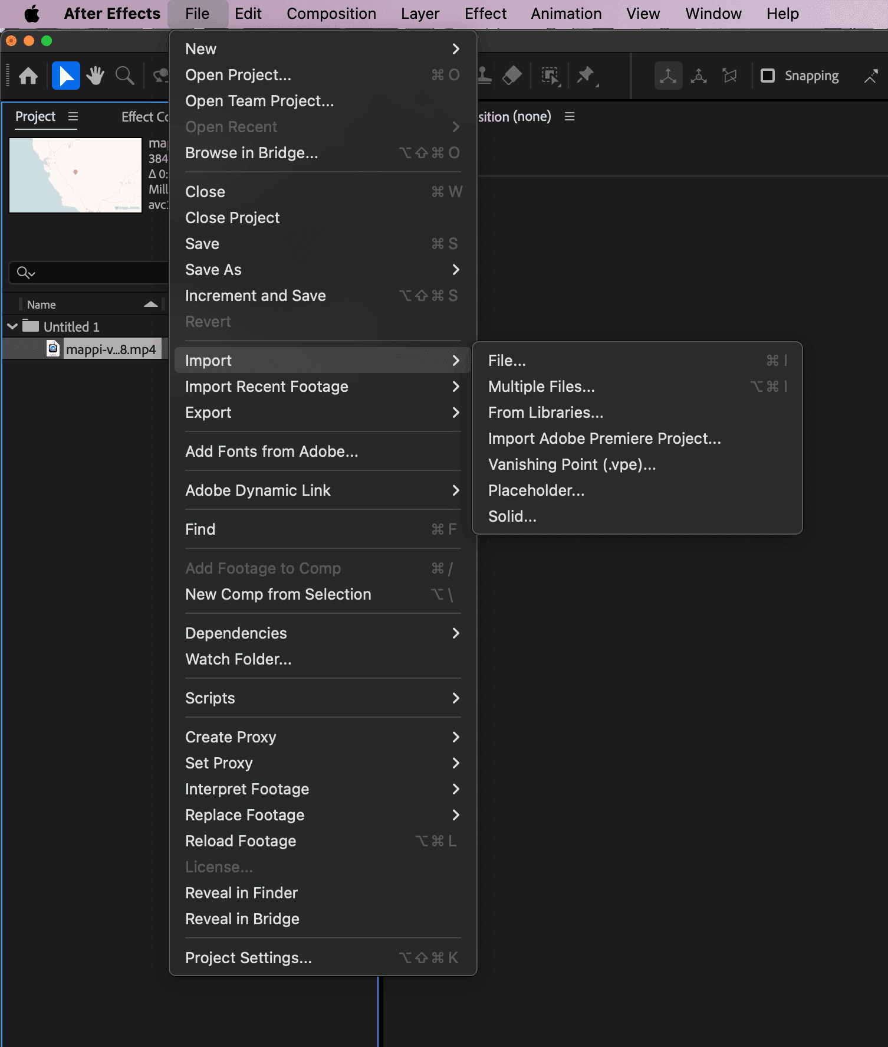Image resolution: width=888 pixels, height=1047 pixels.
Task: Click Reload Footage menu item
Action: point(323,841)
